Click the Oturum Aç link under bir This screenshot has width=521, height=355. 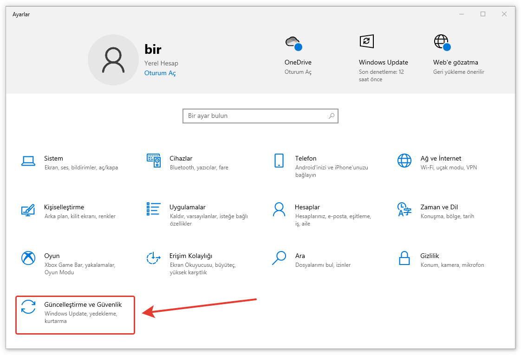160,73
